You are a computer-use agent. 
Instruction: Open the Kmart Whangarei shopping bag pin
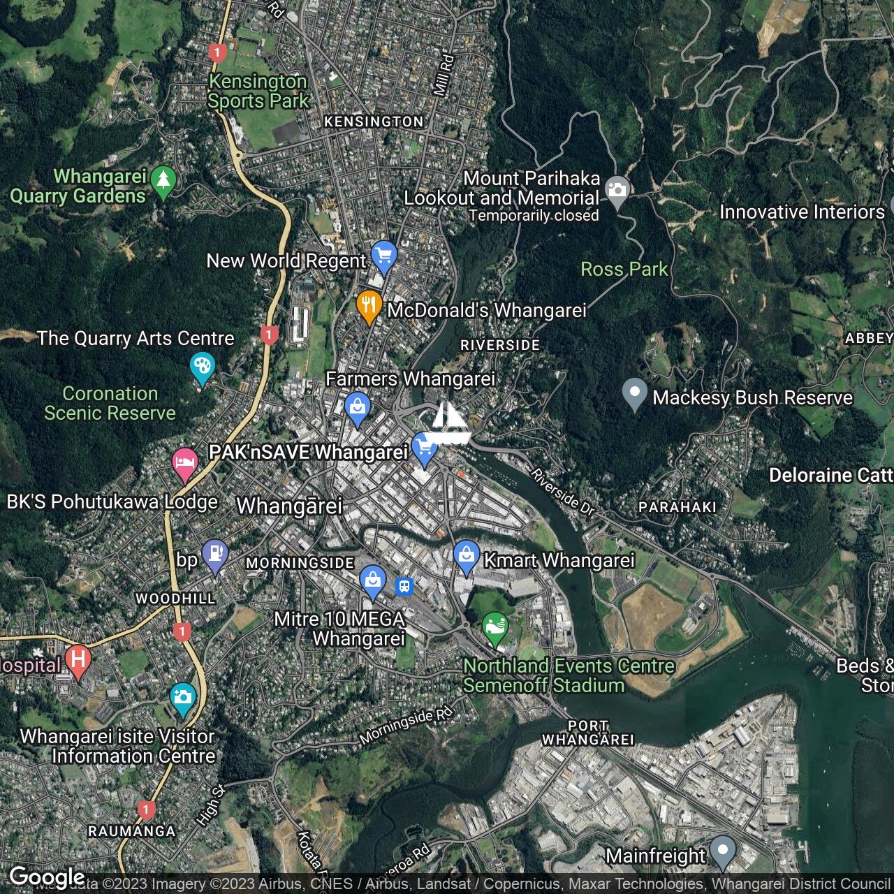(466, 557)
